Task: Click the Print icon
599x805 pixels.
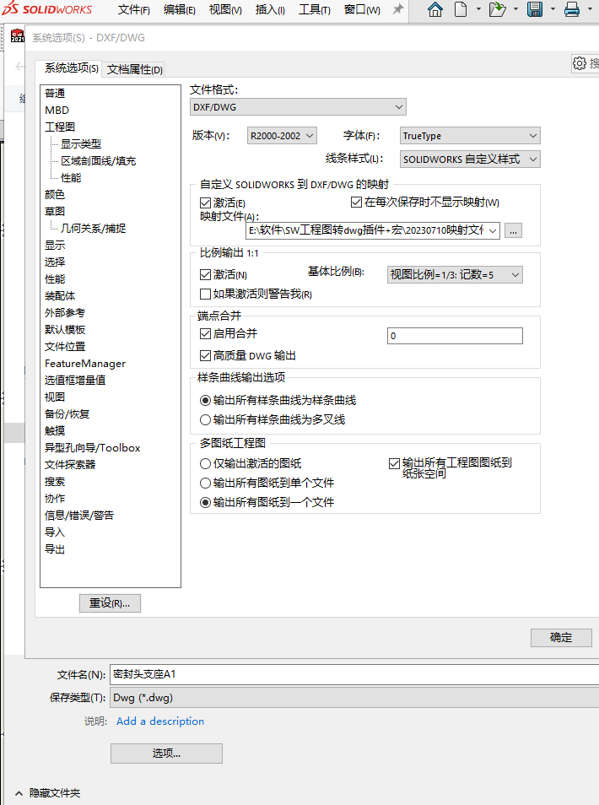Action: click(x=572, y=9)
